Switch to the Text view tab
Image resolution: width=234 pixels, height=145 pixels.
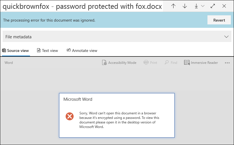point(47,51)
